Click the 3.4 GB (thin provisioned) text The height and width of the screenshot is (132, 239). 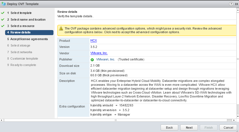tap(107, 71)
